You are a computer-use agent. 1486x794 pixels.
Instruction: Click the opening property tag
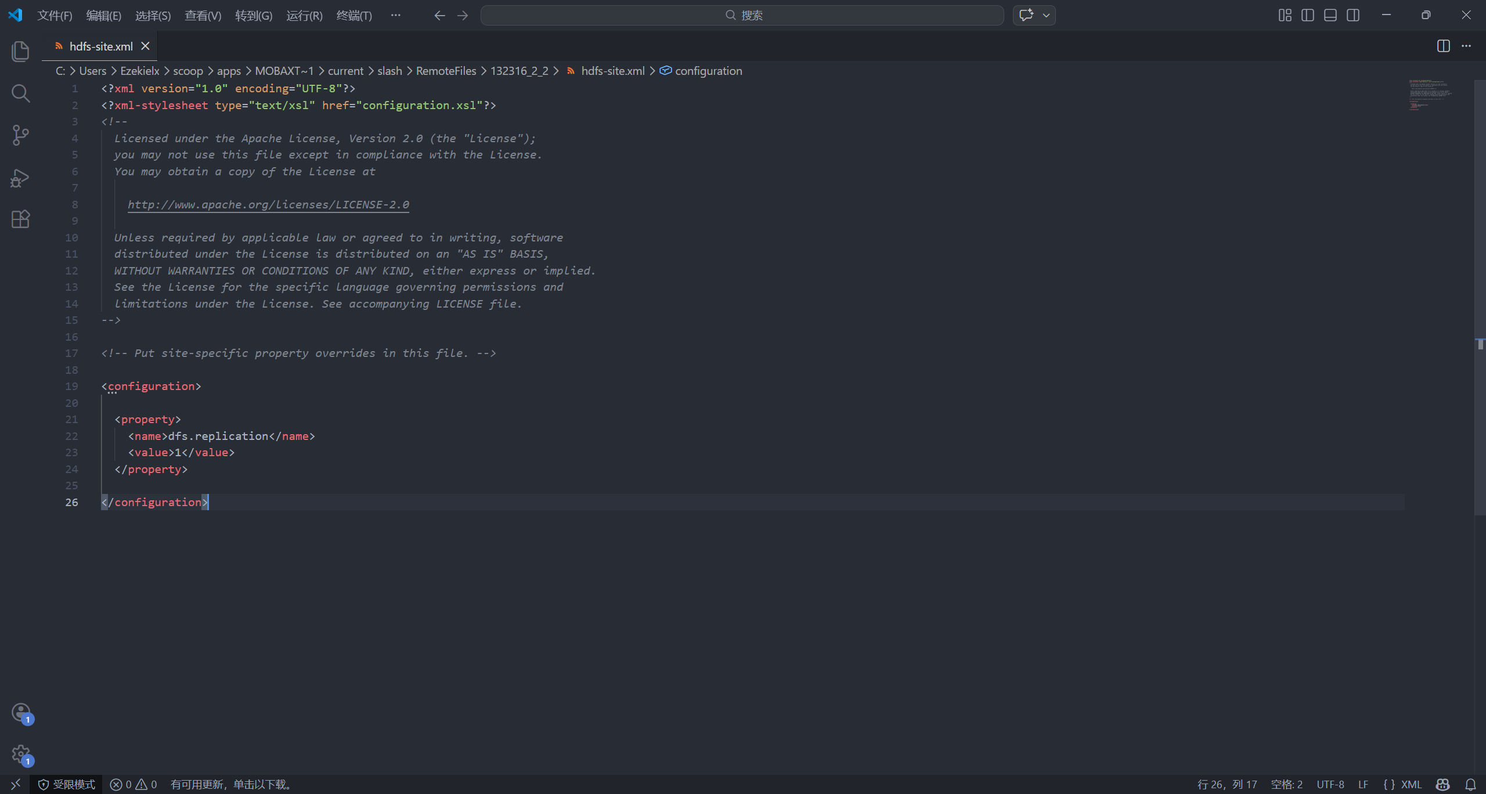click(148, 419)
